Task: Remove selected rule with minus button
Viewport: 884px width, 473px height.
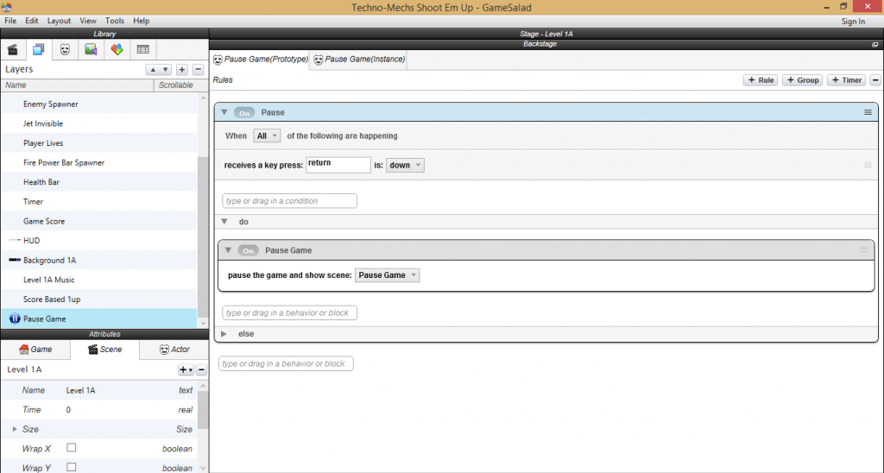Action: click(x=875, y=80)
